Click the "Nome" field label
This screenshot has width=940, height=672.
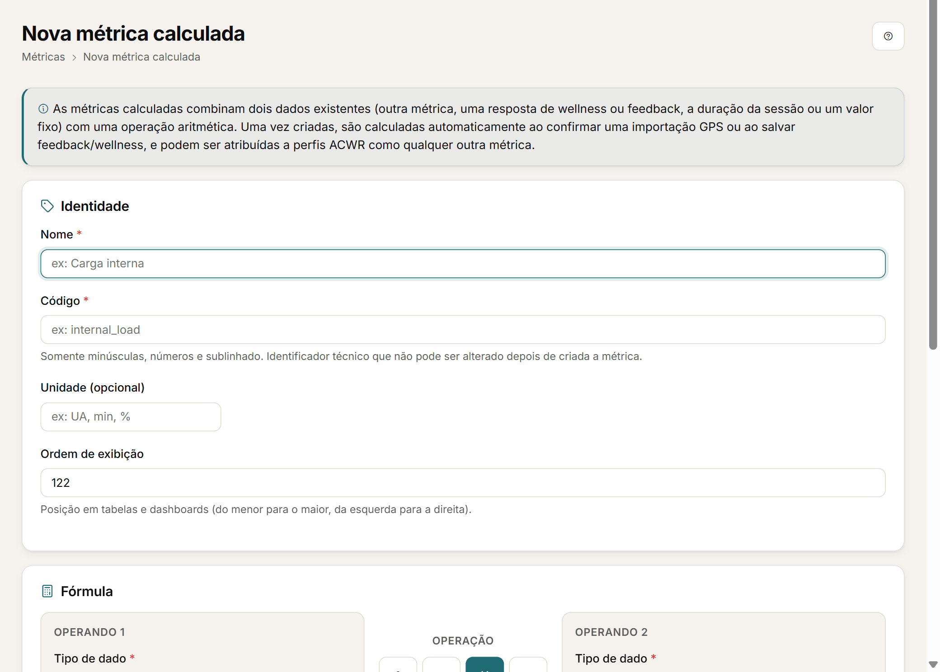click(x=57, y=234)
